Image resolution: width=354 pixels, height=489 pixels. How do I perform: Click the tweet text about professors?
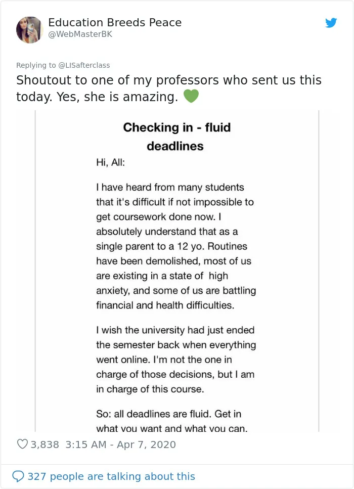pyautogui.click(x=169, y=88)
